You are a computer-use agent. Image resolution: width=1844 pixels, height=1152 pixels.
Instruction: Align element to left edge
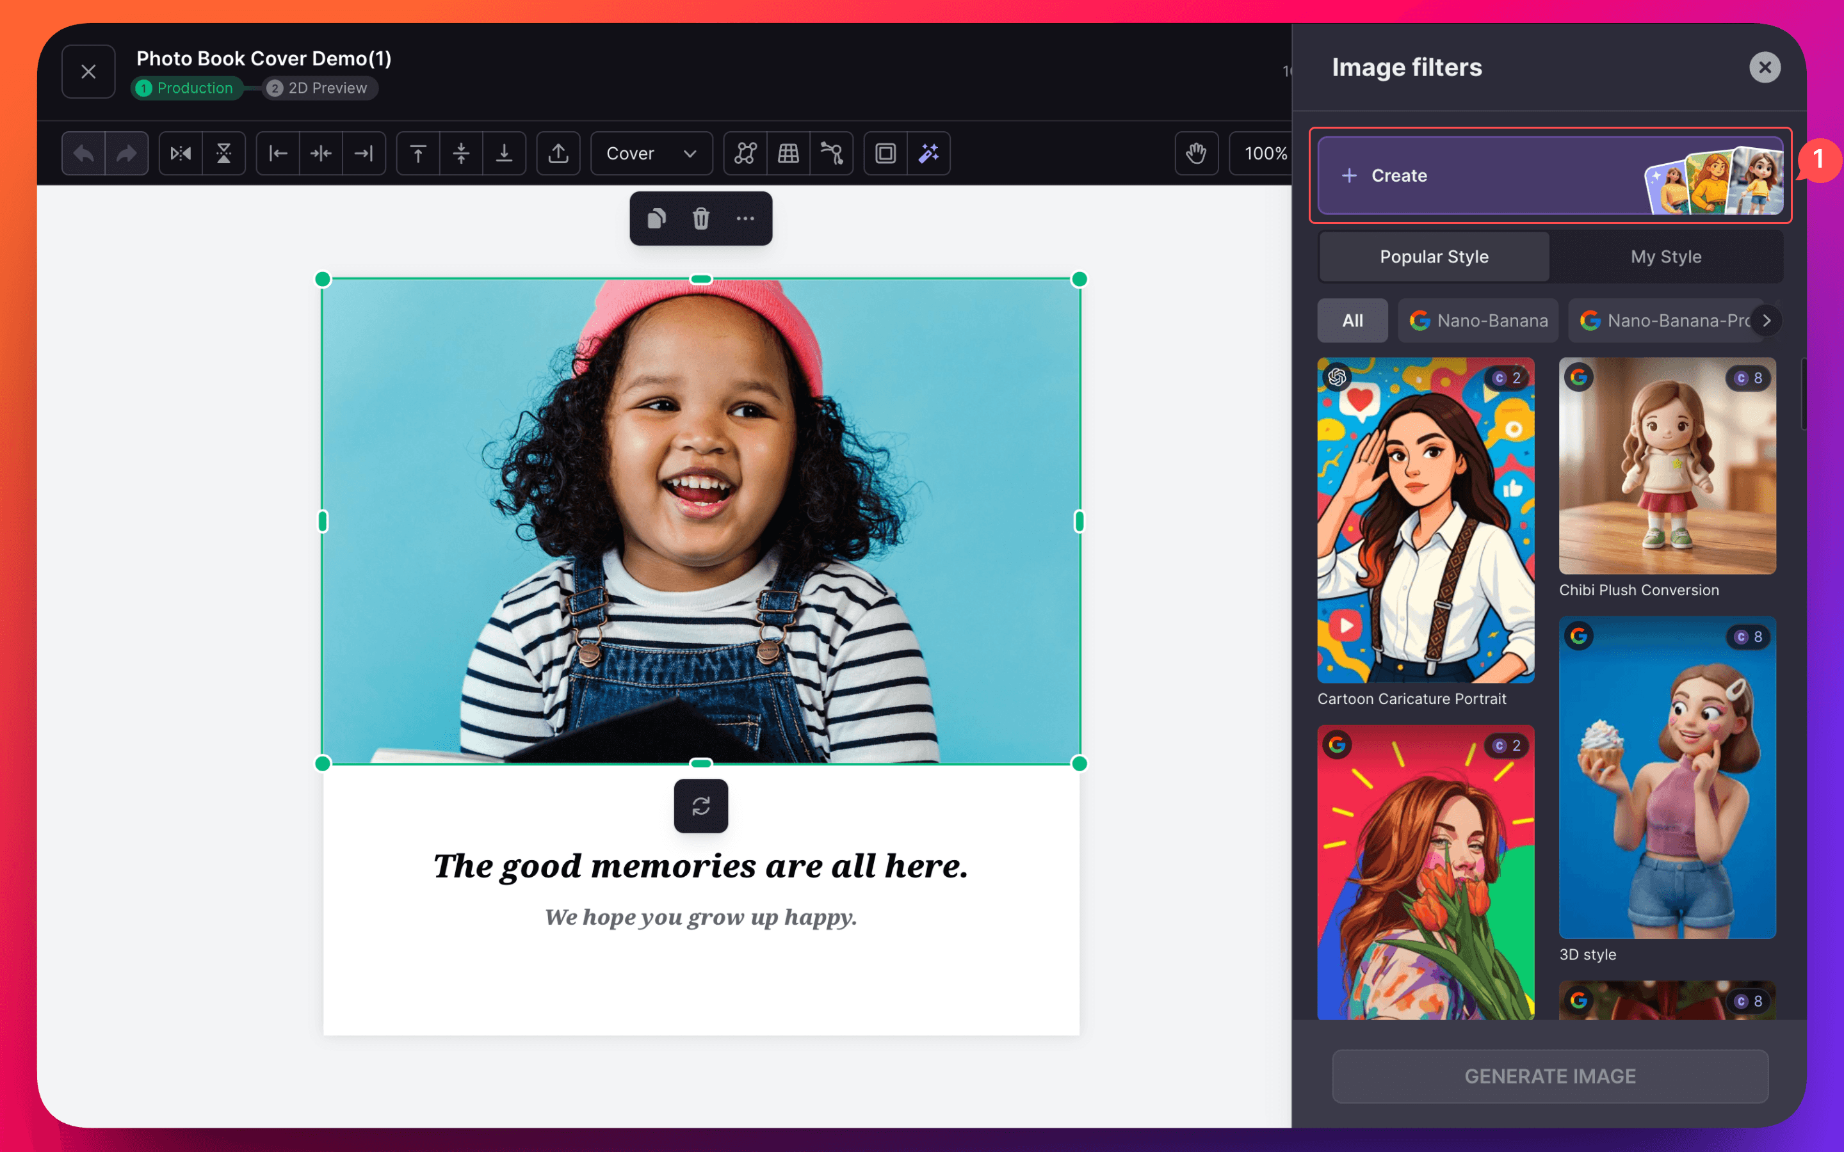point(278,153)
